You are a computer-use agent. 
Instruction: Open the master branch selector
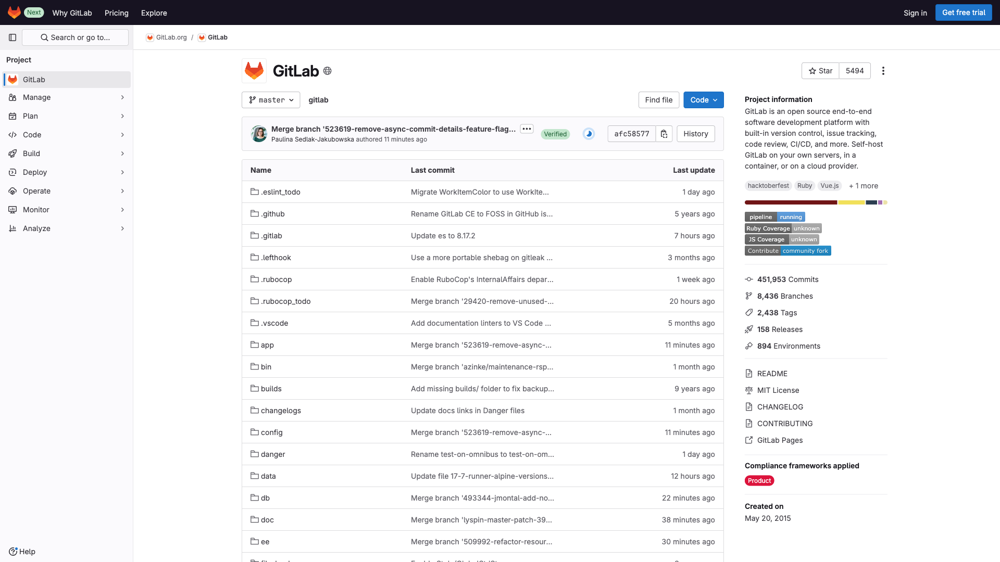pyautogui.click(x=270, y=100)
